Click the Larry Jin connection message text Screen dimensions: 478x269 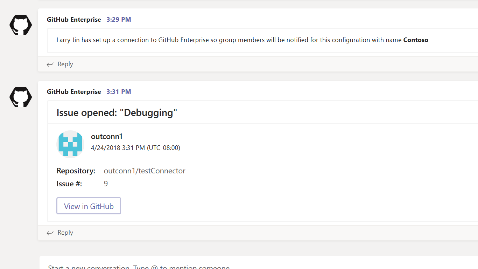pos(242,40)
